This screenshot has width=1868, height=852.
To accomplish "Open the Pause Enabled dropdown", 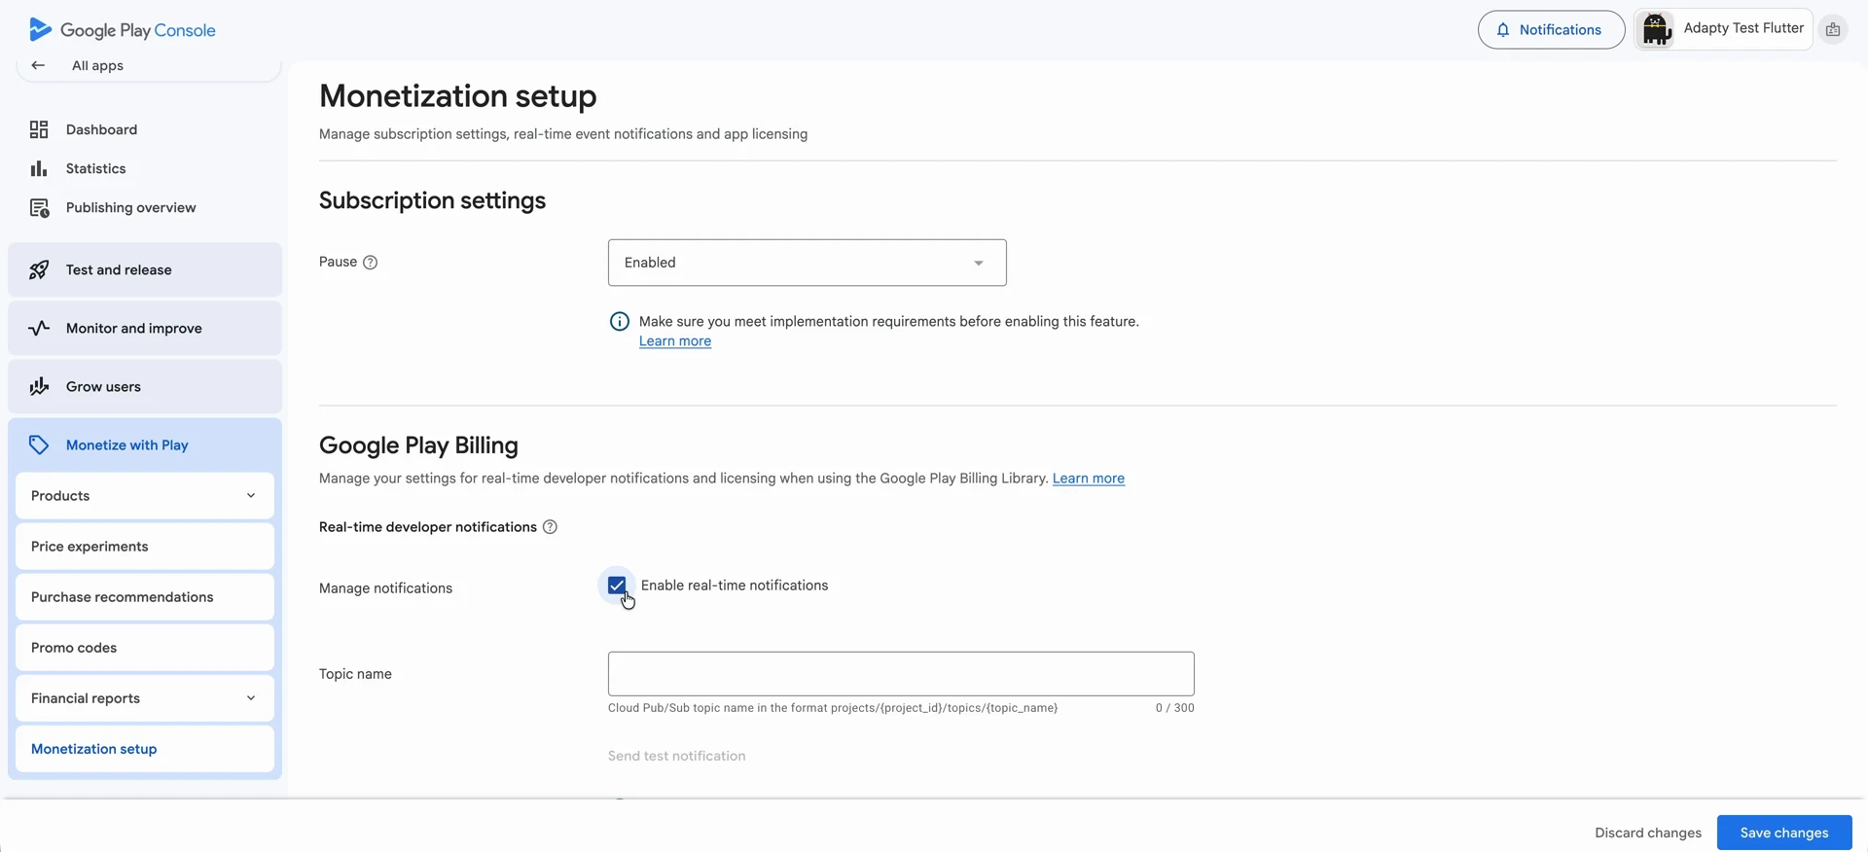I will pos(807,263).
